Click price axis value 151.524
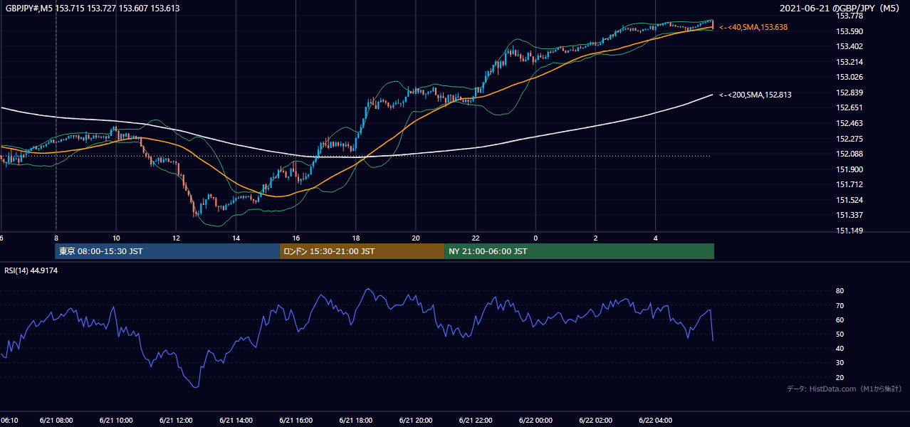Screen dimensions: 910x427 click(x=849, y=200)
